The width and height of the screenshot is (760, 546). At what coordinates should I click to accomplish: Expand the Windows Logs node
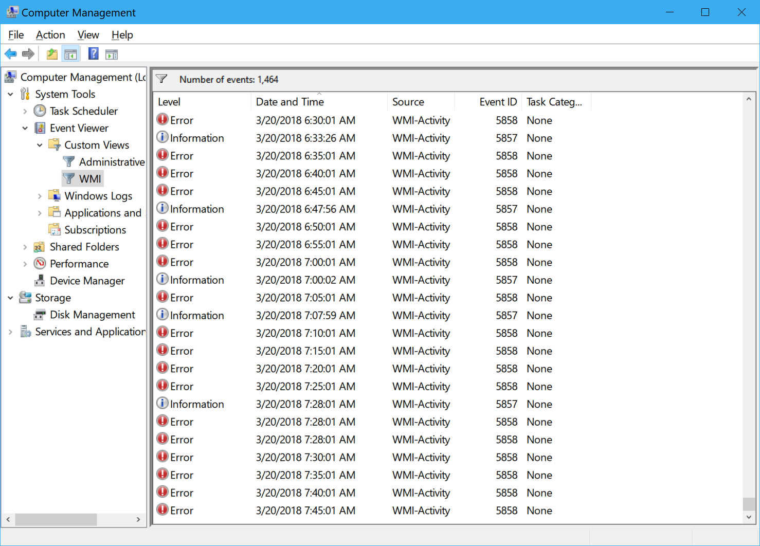[40, 196]
